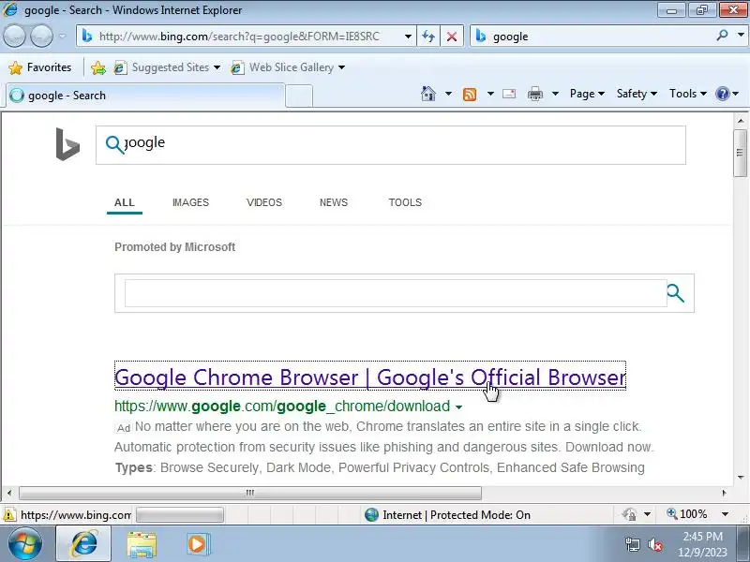Click the Back navigation button
750x562 pixels.
pos(14,37)
